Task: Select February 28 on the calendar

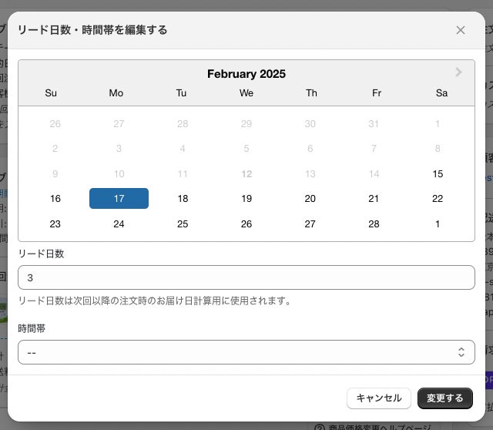Action: click(x=374, y=224)
